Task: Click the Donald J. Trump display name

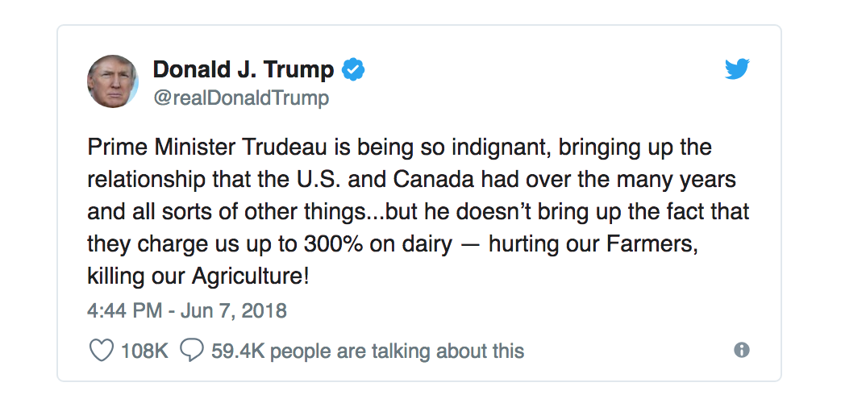Action: (x=243, y=70)
